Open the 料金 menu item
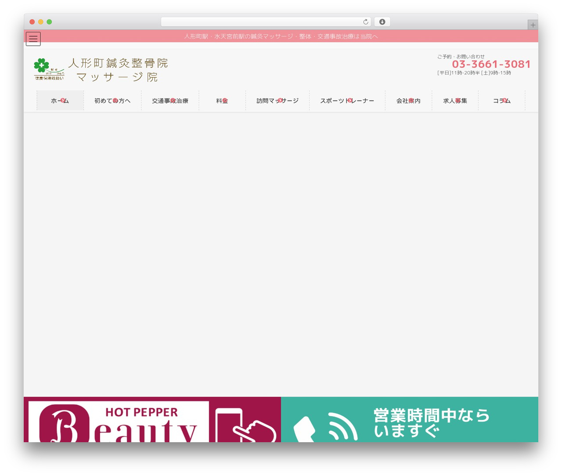 tap(222, 101)
